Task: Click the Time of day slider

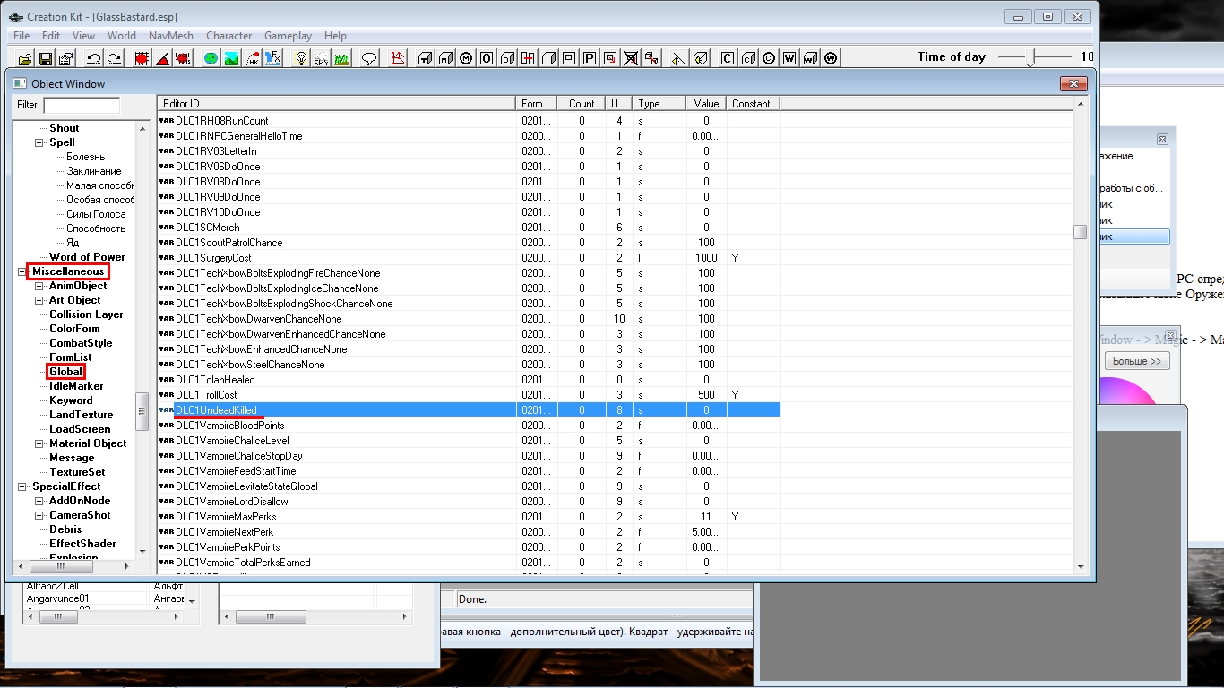Action: 1033,57
